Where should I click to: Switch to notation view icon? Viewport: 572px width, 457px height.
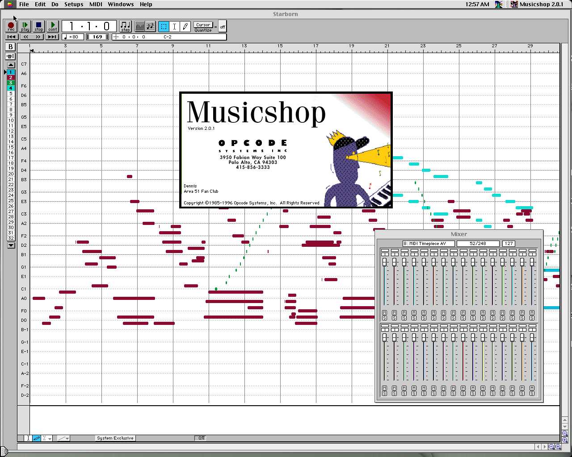(150, 26)
